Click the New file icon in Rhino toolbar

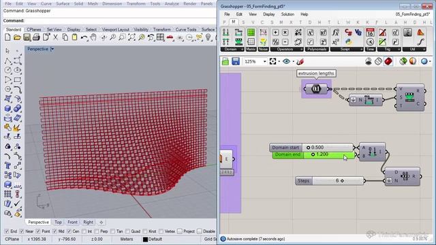click(7, 37)
